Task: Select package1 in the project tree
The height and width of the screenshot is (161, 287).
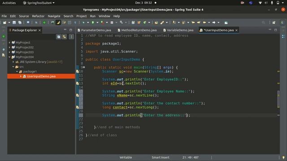Action: click(30, 72)
